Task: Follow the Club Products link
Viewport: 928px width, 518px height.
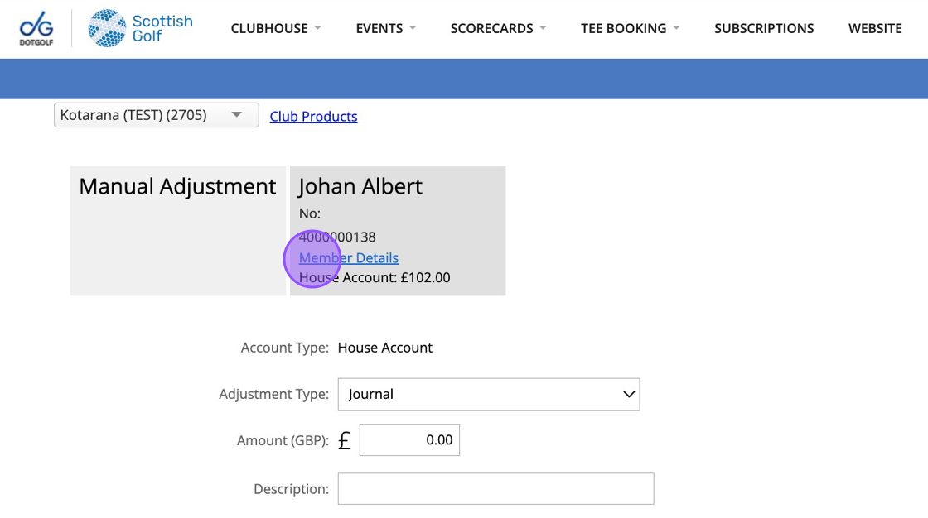Action: [x=313, y=117]
